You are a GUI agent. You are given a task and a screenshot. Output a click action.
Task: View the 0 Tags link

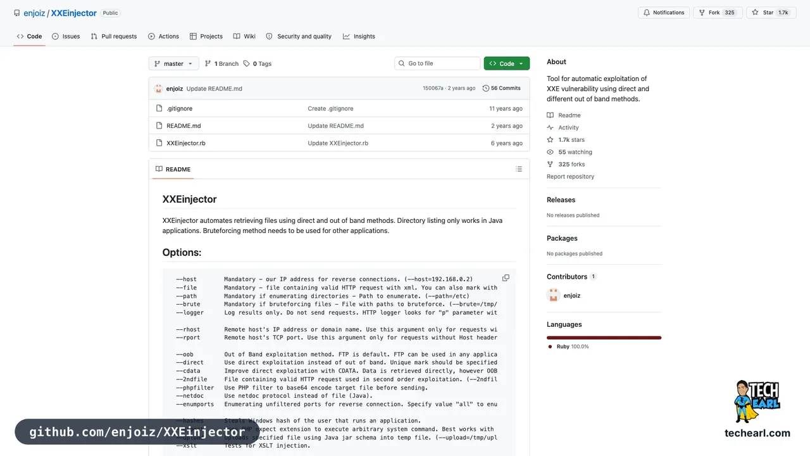point(258,63)
